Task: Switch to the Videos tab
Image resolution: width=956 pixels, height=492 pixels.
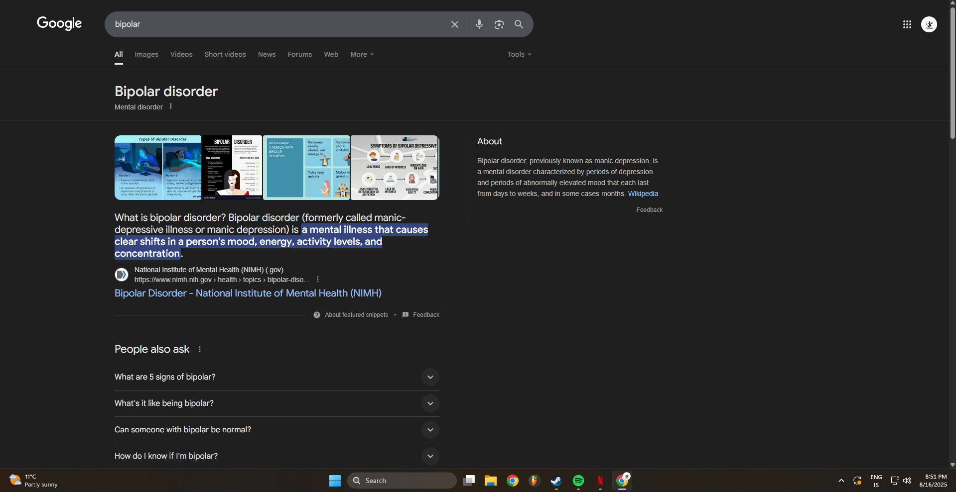Action: click(181, 54)
